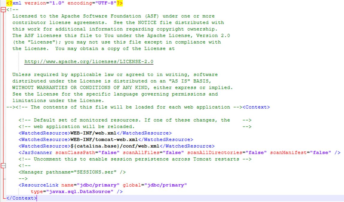Open the Apache License 2.0 URL

(88, 61)
